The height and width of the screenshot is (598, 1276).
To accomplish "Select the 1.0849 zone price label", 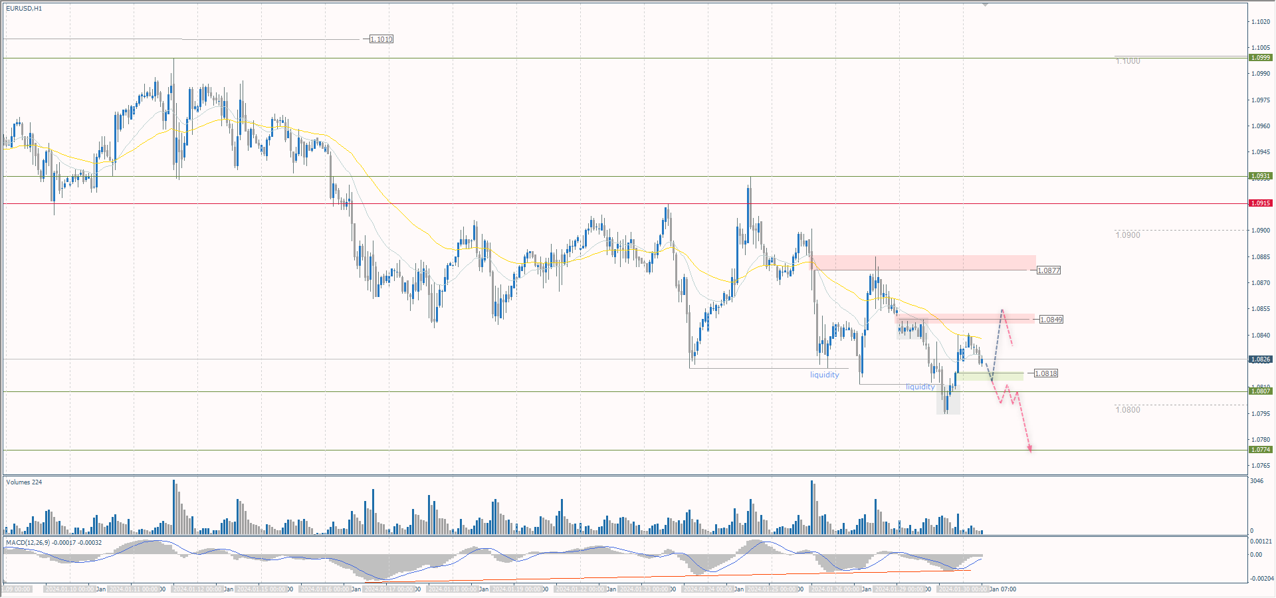I will pyautogui.click(x=1051, y=320).
